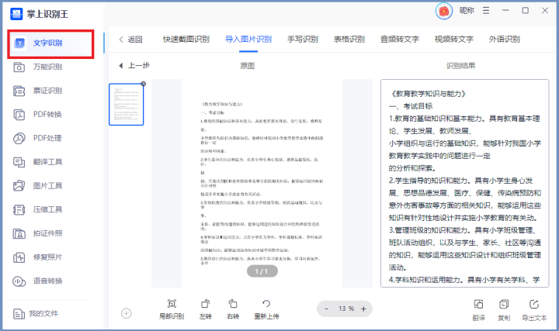Switch to the 视频转文字 tab
559x331 pixels.
point(454,40)
